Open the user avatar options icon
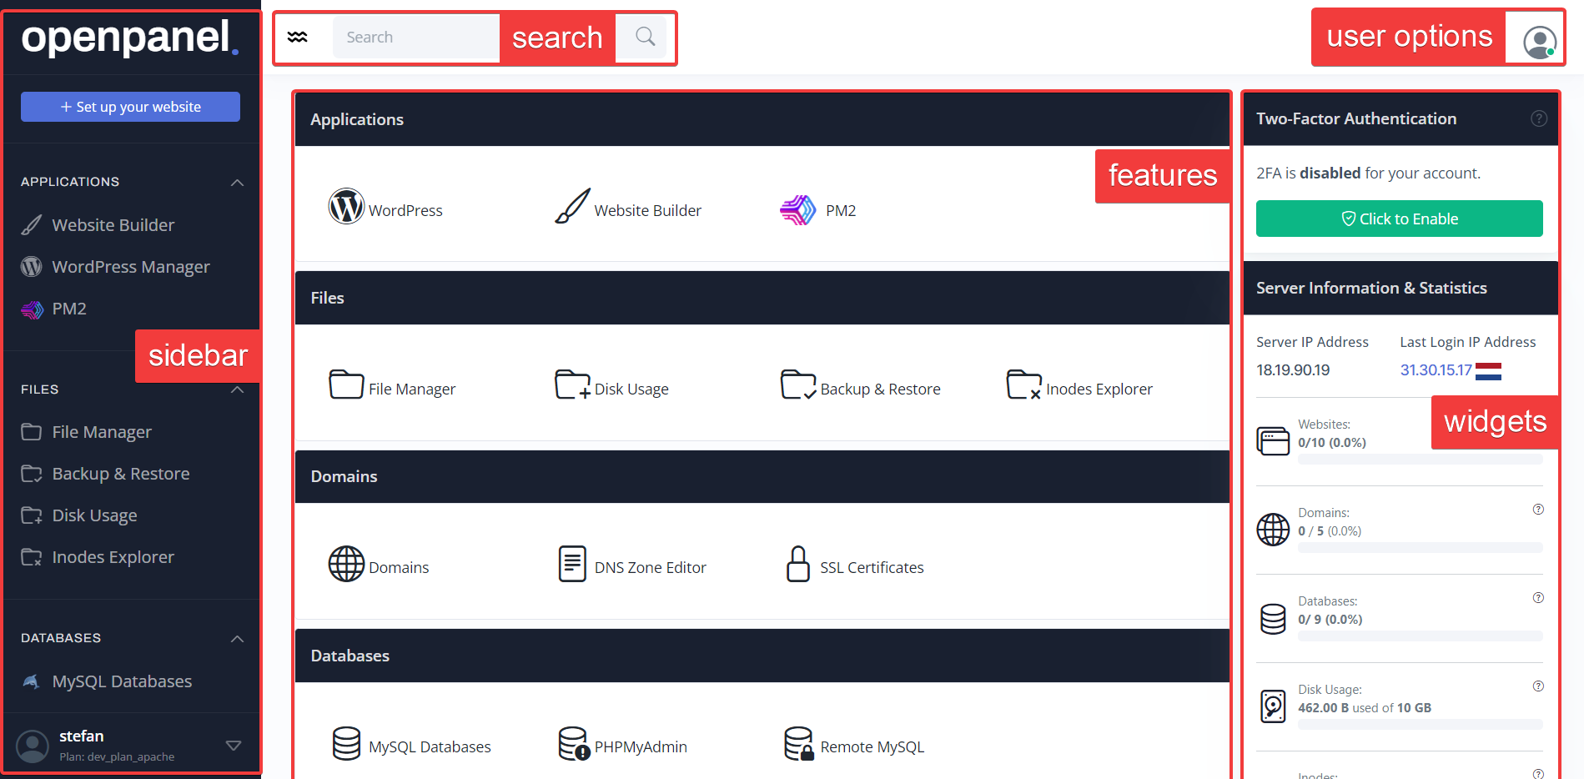This screenshot has height=779, width=1584. 1539,41
